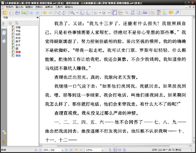Click the new bookmark icon in panel
Viewport: 196px width, 153px height.
(x=17, y=23)
